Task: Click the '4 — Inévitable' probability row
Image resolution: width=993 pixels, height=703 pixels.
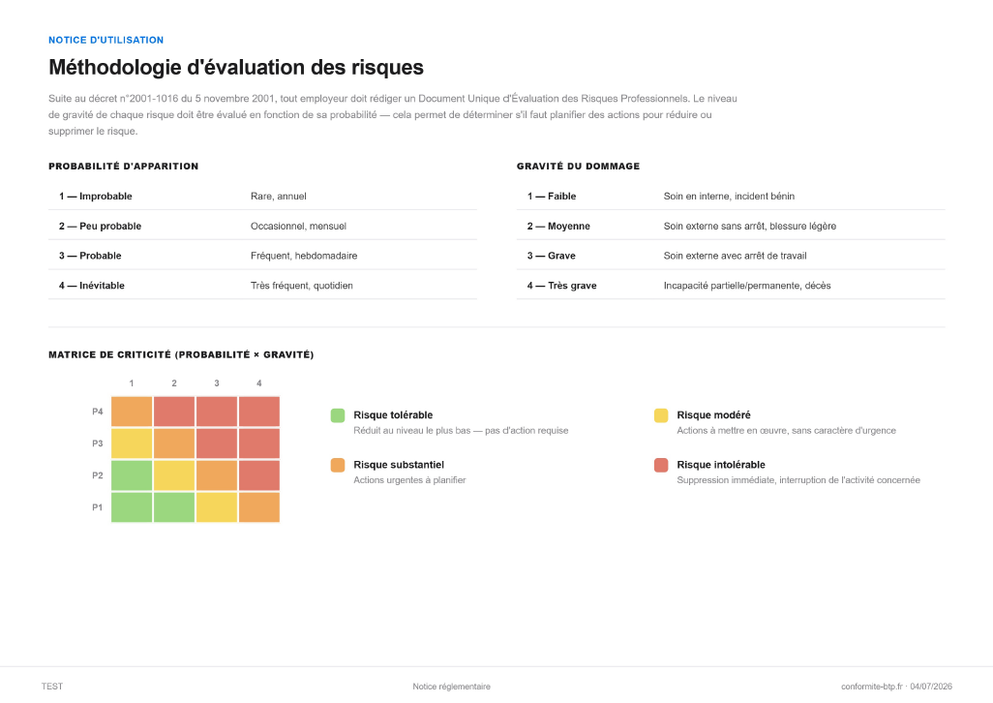Action: 263,286
